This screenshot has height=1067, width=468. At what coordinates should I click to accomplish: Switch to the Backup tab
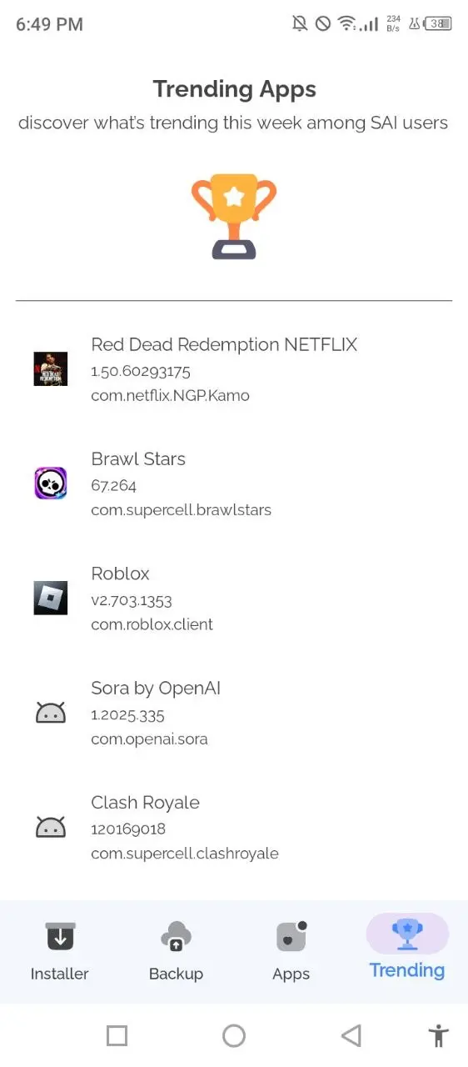176,951
